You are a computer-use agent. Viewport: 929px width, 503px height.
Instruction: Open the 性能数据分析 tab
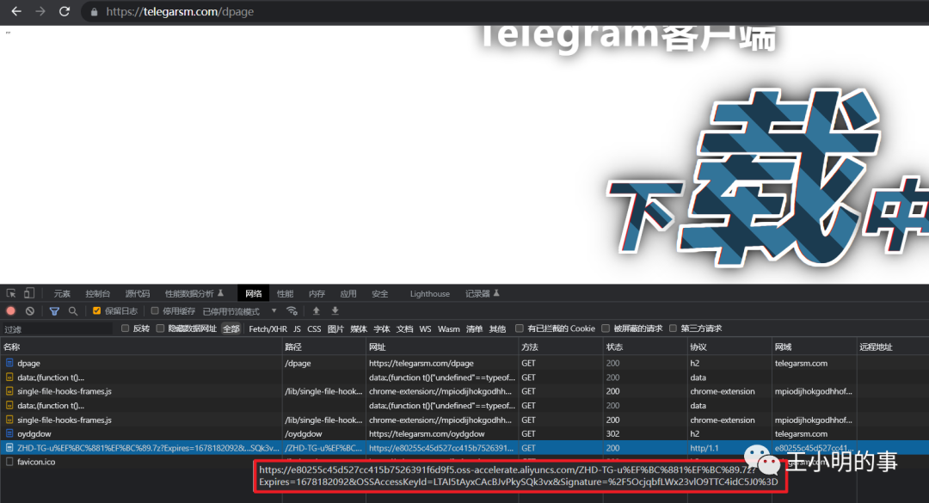(194, 294)
